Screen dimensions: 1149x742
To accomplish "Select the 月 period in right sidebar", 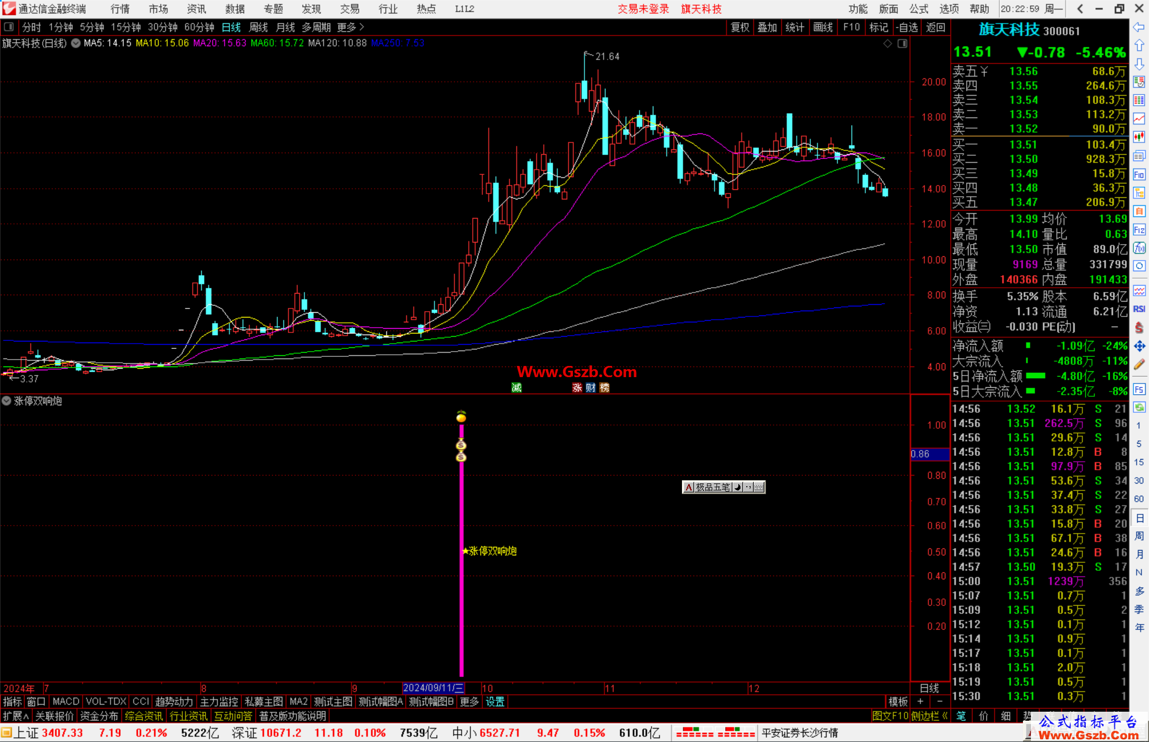I will click(1139, 554).
